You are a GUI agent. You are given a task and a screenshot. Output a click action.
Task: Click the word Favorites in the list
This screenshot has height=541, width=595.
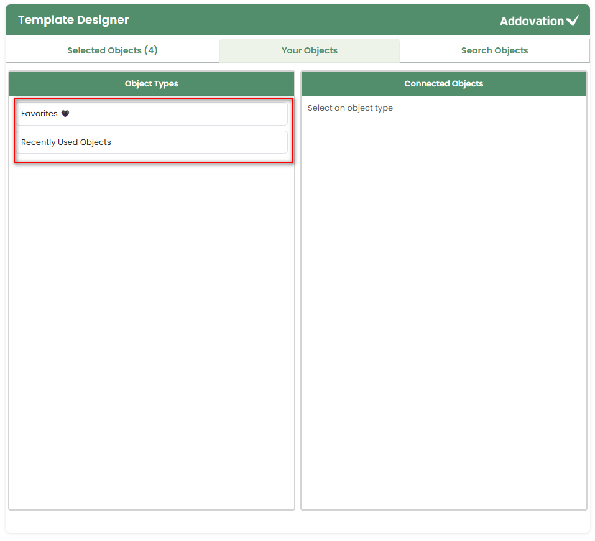39,114
